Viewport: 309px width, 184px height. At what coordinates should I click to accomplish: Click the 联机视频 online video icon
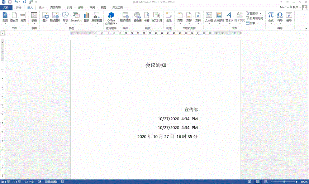(125, 17)
